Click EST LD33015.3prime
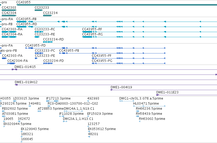Viewport: 217px width, 143px height. (x=15, y=101)
